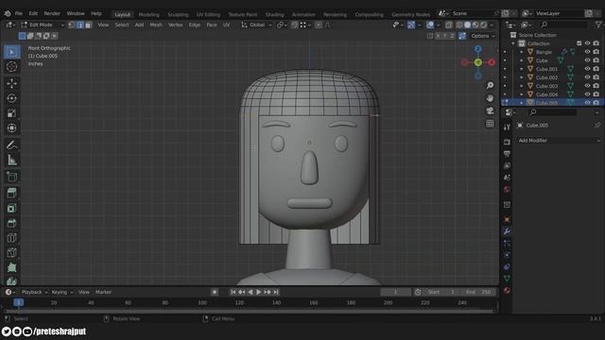605x340 pixels.
Task: Pick the Measure tool
Action: (x=11, y=160)
